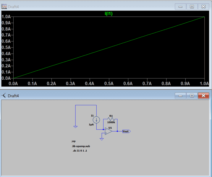
Task: Click the 1µA current source value
Action: pyautogui.click(x=92, y=124)
